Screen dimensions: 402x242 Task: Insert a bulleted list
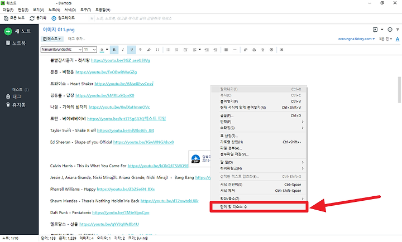[x=168, y=50]
